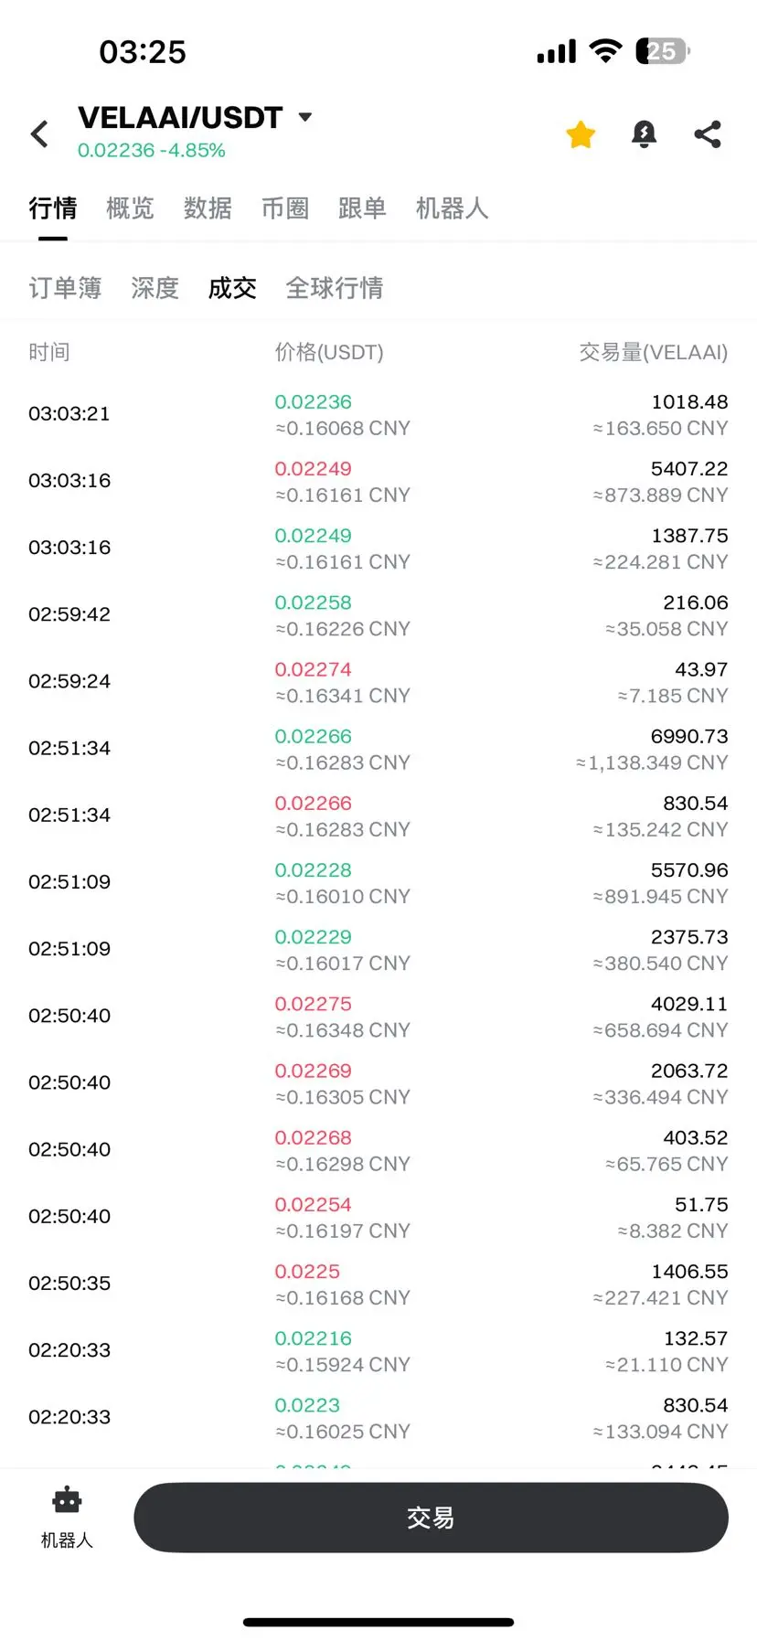Tap the Wi-Fi status icon
757x1641 pixels.
[605, 51]
